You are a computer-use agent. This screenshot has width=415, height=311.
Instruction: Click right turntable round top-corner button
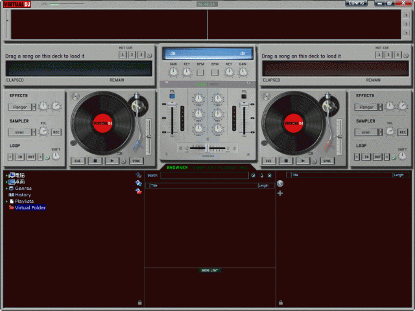[267, 97]
